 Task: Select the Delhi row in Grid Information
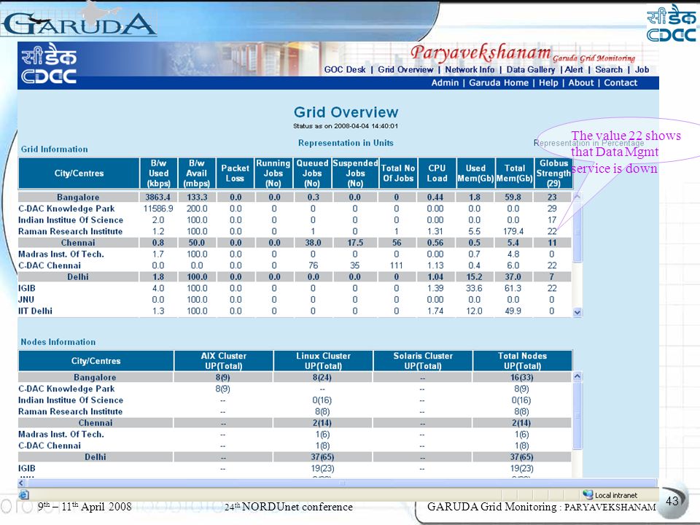(295, 277)
